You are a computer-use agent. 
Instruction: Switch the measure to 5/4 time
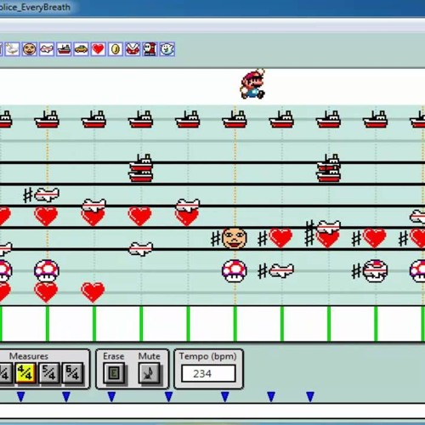tap(49, 372)
